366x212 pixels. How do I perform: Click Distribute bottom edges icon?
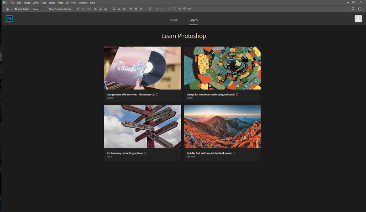click(124, 9)
